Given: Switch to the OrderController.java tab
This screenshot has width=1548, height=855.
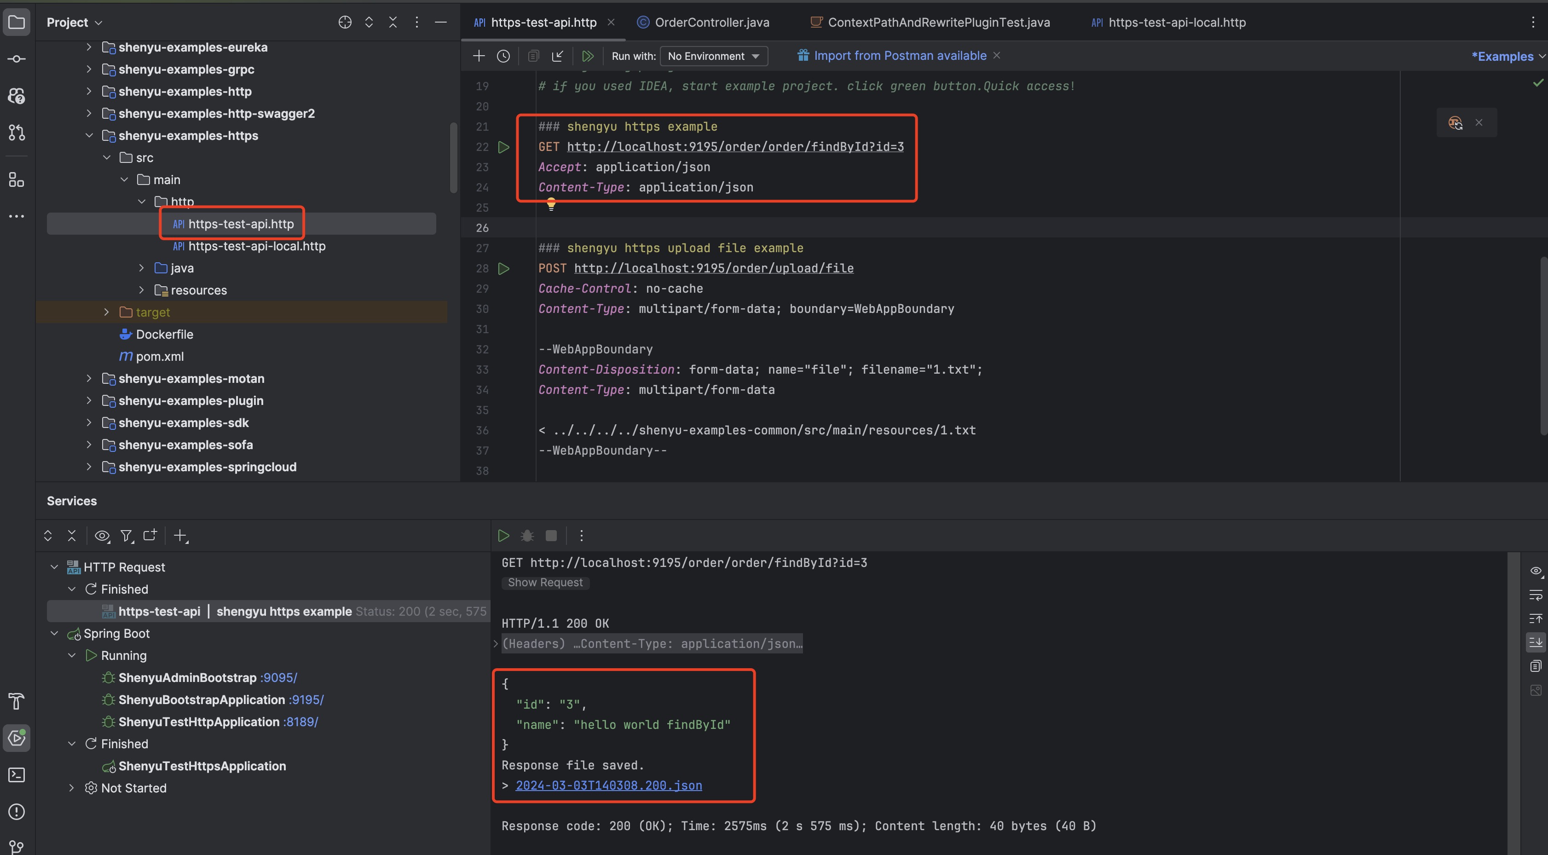Looking at the screenshot, I should pyautogui.click(x=711, y=22).
